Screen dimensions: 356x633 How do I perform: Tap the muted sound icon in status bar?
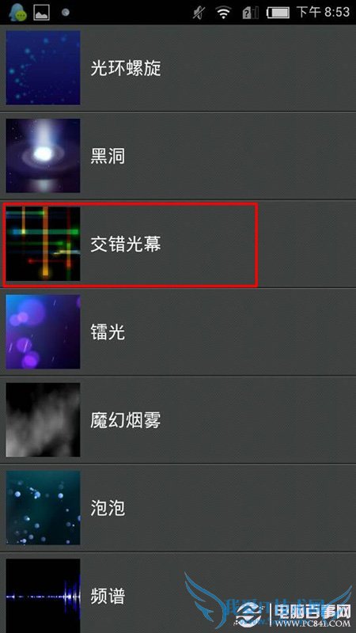pos(199,13)
